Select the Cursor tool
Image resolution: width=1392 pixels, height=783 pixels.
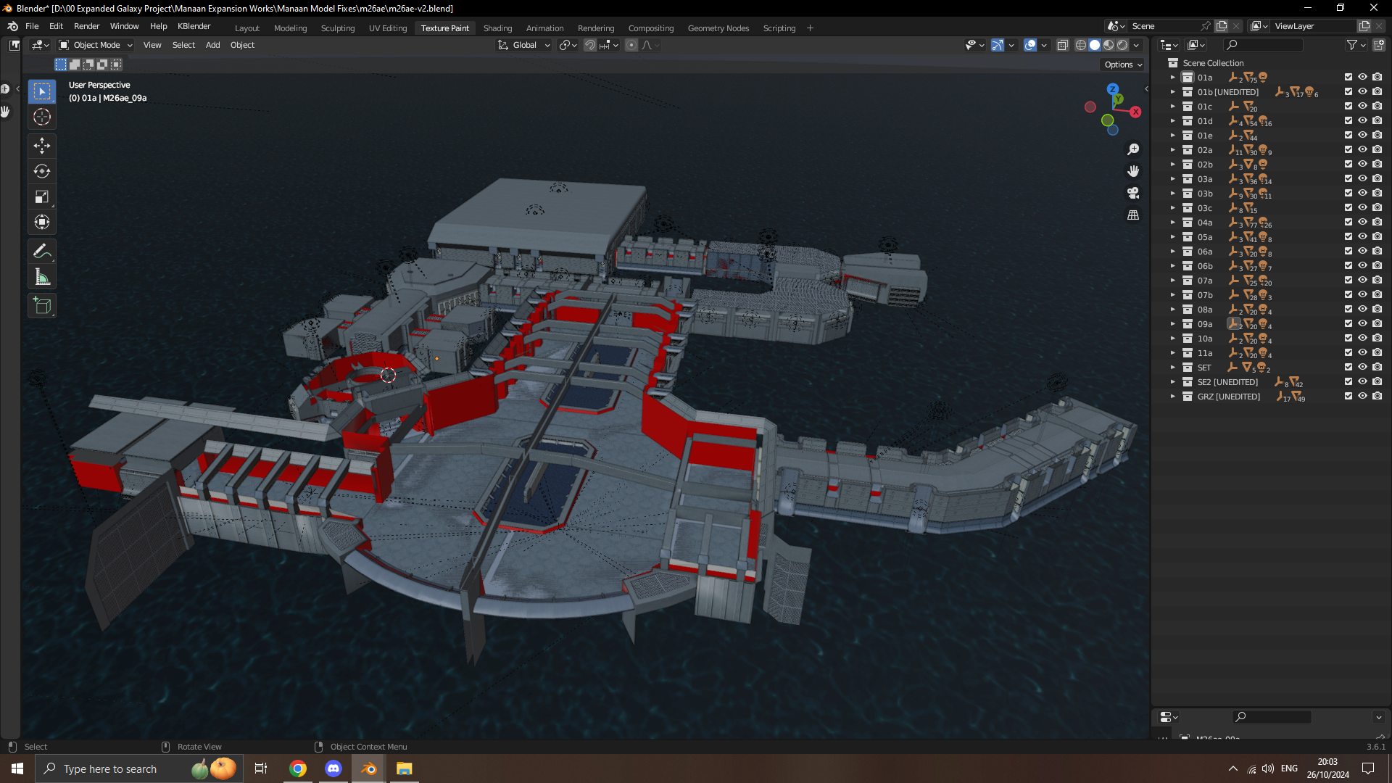pyautogui.click(x=42, y=117)
